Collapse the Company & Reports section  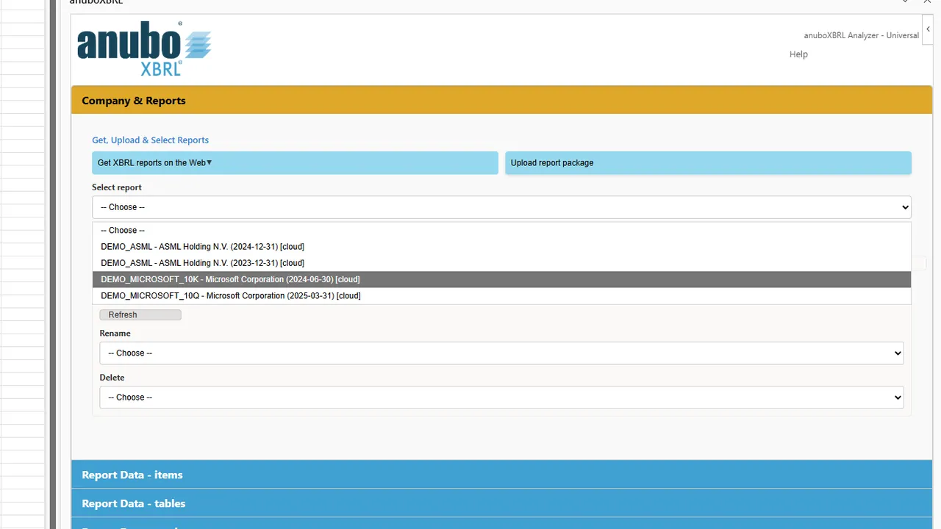[501, 101]
